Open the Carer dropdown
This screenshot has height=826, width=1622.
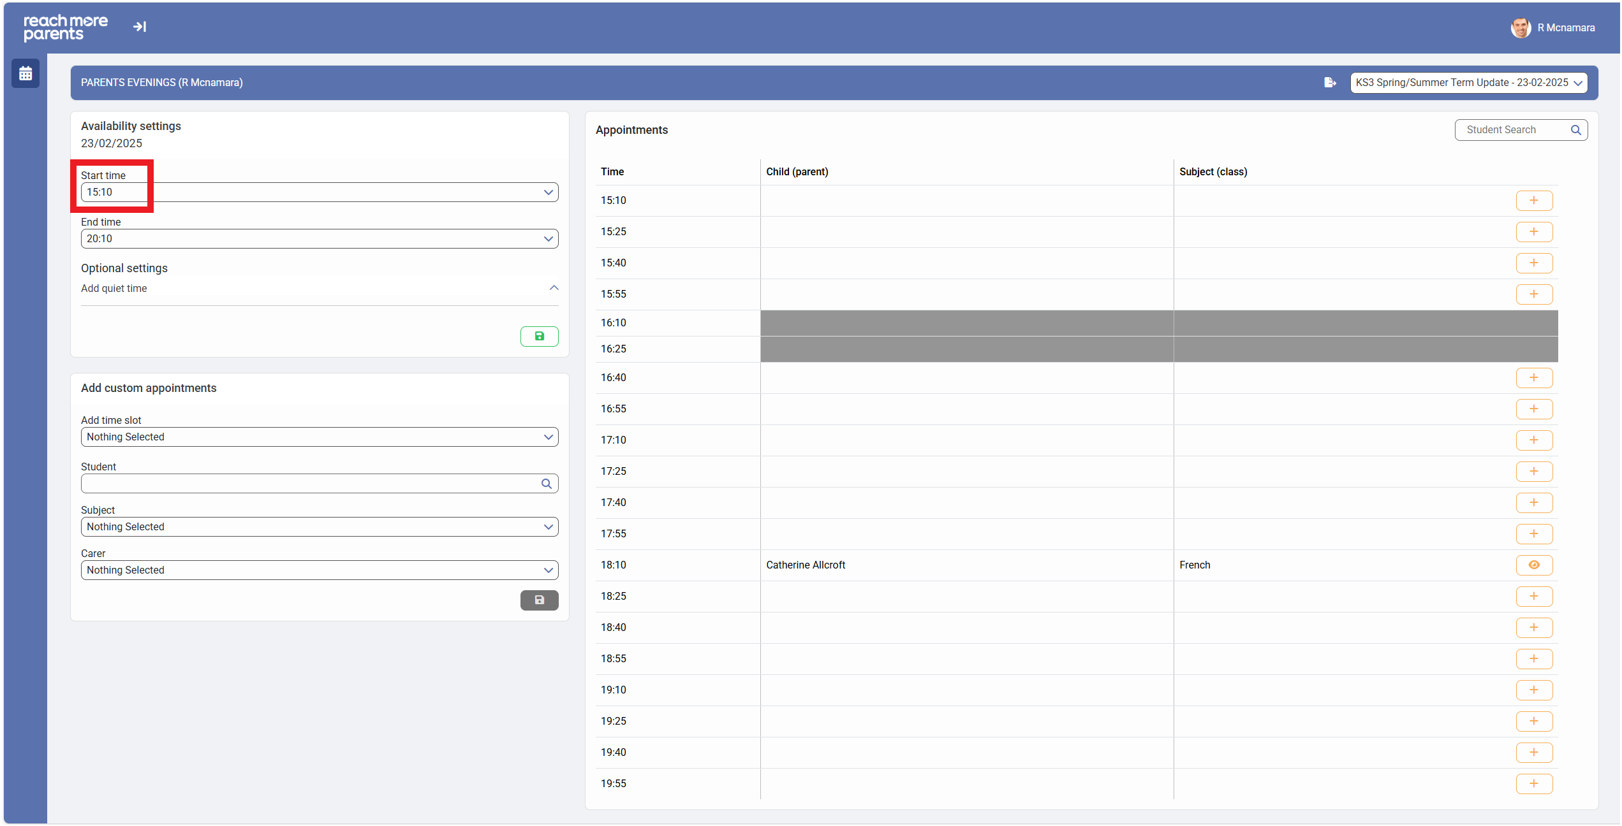pyautogui.click(x=319, y=570)
